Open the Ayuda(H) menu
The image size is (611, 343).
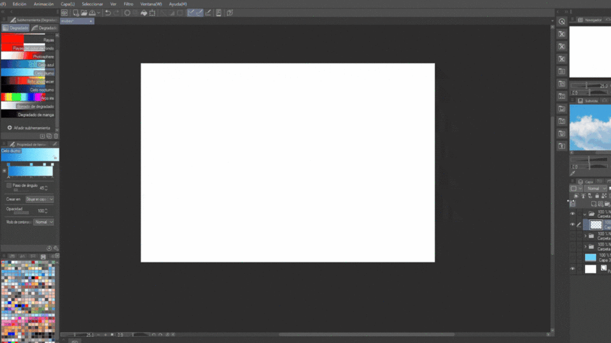tap(178, 4)
